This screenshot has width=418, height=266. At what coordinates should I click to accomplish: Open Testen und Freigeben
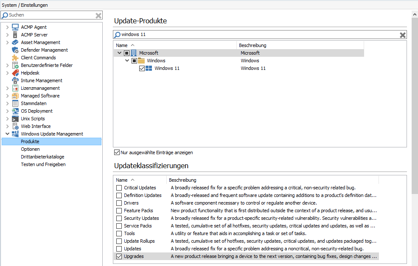[43, 164]
